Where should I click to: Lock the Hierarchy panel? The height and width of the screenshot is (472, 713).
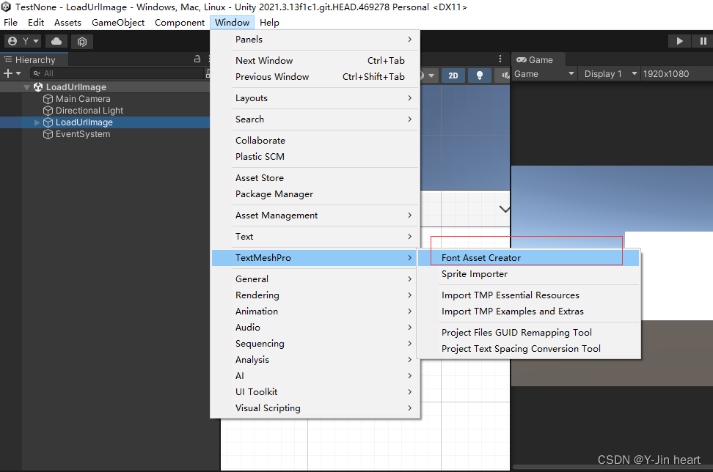197,59
